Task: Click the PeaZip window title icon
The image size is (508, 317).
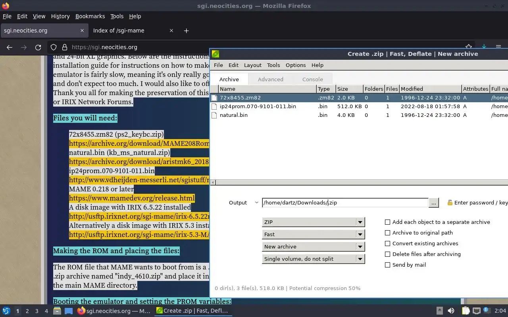Action: (215, 54)
